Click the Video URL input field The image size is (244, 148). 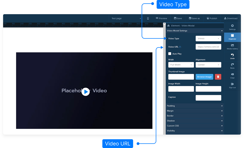coord(208,47)
